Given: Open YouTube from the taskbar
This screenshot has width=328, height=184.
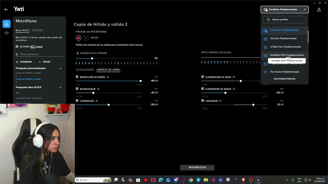Looking at the screenshot, I should (146, 180).
